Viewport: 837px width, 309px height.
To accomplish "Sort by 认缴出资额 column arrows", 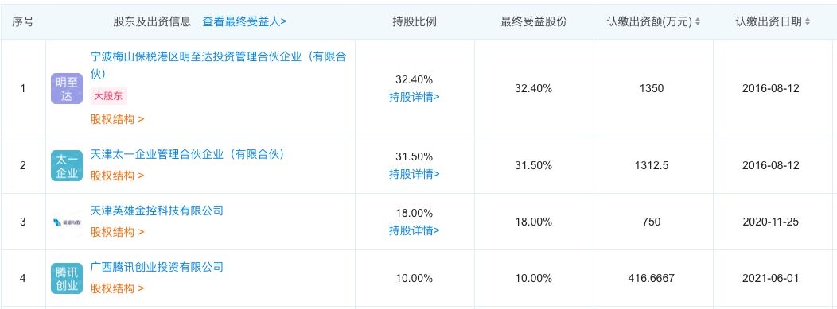I will click(x=699, y=21).
